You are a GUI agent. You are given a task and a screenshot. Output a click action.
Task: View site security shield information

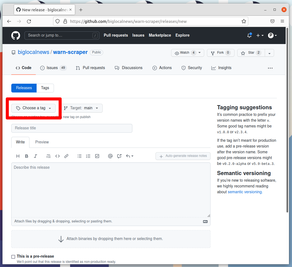[x=58, y=21]
